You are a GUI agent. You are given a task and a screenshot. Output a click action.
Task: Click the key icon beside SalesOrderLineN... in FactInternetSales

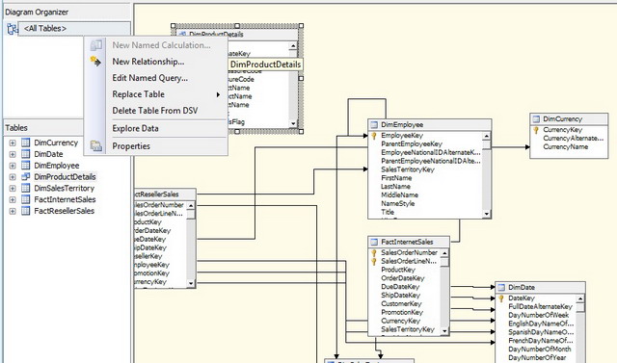pyautogui.click(x=374, y=261)
